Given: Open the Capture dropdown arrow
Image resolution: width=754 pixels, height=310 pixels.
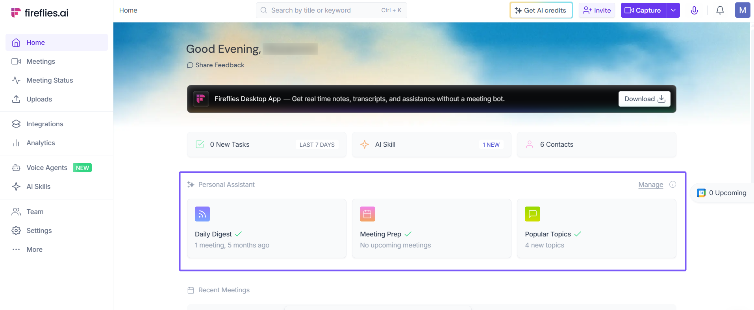Looking at the screenshot, I should [673, 10].
